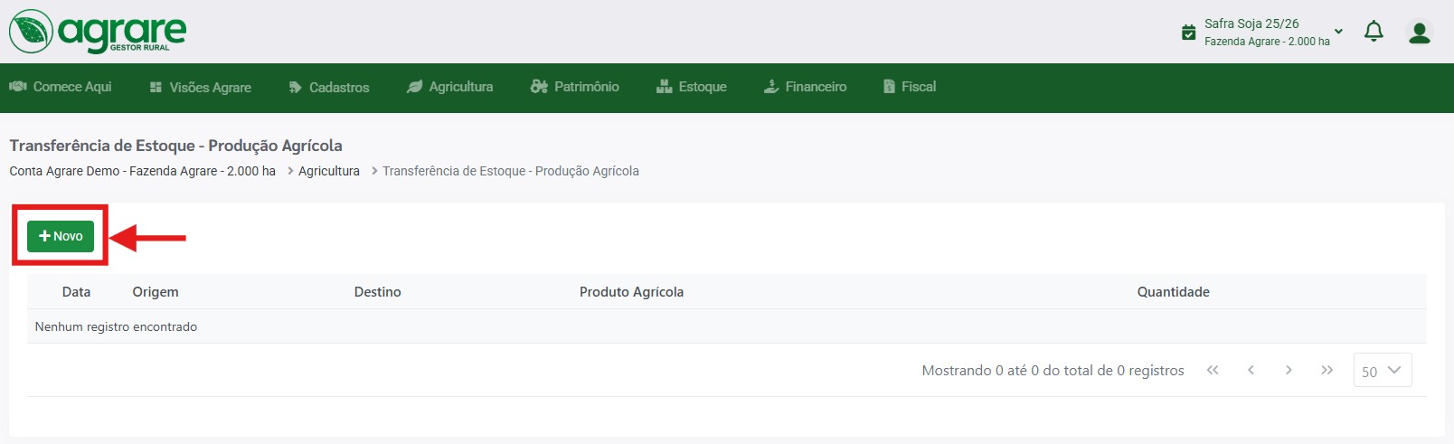
Task: Open the 50 records-per-page dropdown
Action: pos(1382,371)
